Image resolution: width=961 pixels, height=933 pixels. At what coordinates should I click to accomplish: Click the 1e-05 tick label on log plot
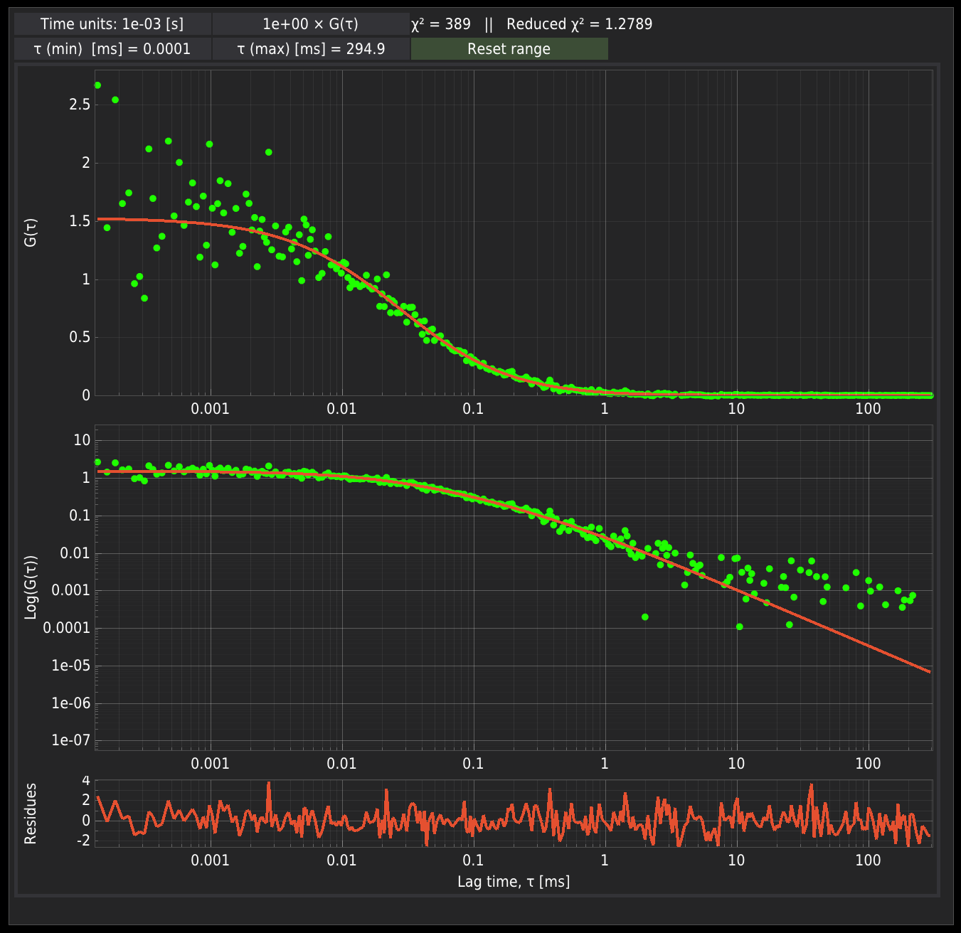coord(71,666)
